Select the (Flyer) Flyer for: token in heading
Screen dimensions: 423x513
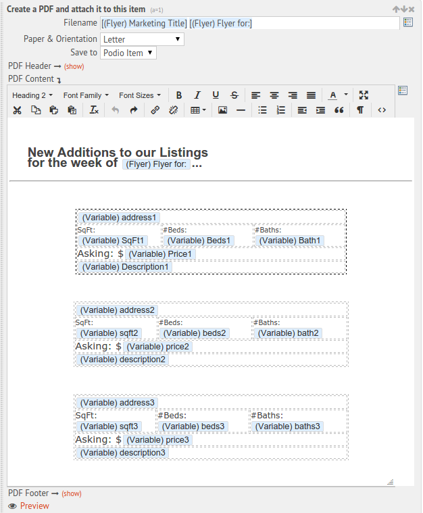156,164
